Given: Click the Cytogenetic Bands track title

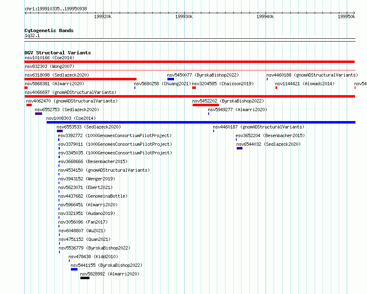Looking at the screenshot, I should (49, 30).
